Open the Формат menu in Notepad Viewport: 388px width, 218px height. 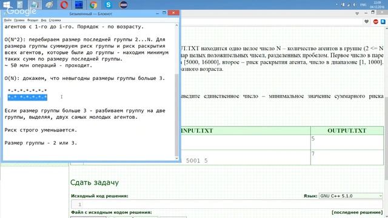point(33,20)
